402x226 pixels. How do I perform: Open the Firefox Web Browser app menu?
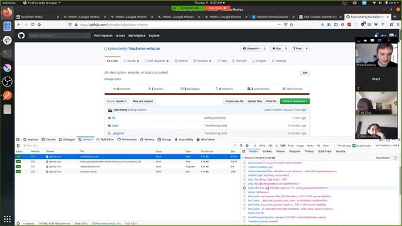click(x=42, y=3)
